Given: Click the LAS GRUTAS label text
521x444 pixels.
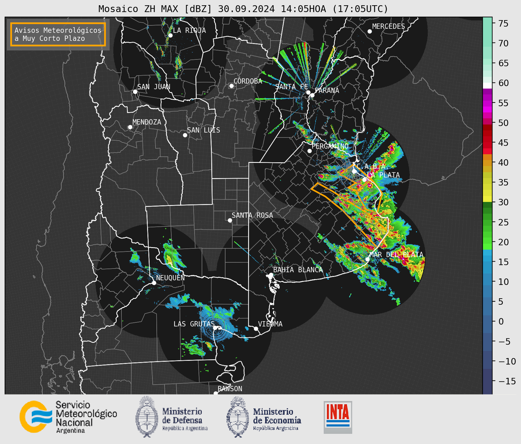Looking at the screenshot, I should click(x=194, y=324).
